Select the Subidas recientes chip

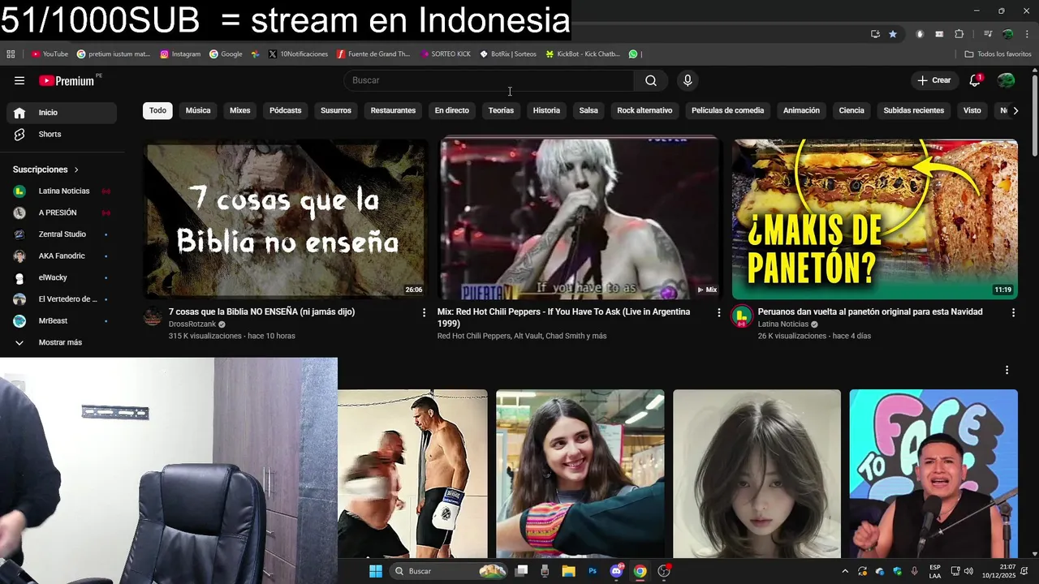914,110
